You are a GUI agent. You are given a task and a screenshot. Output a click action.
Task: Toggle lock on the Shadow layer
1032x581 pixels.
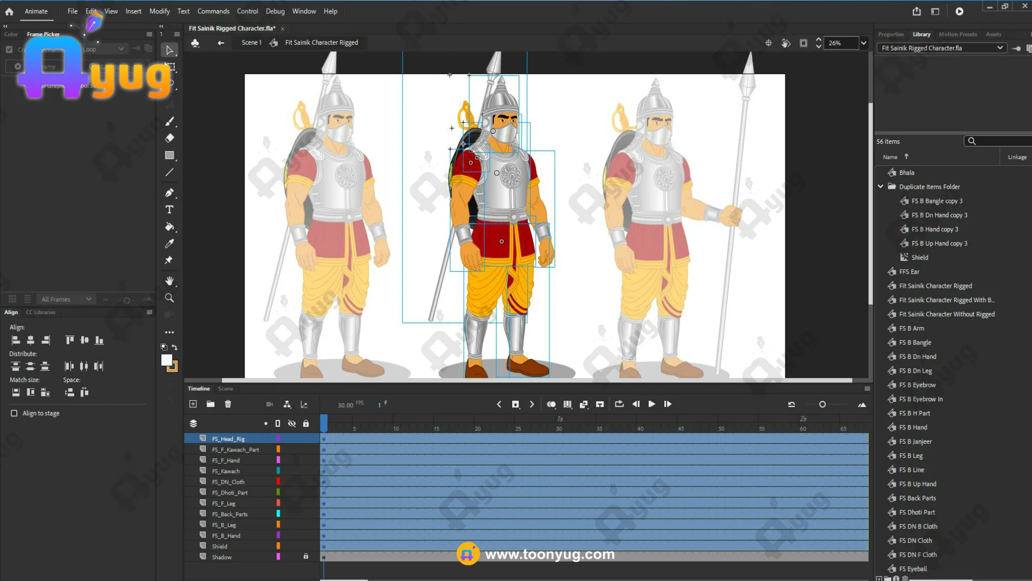click(x=306, y=557)
